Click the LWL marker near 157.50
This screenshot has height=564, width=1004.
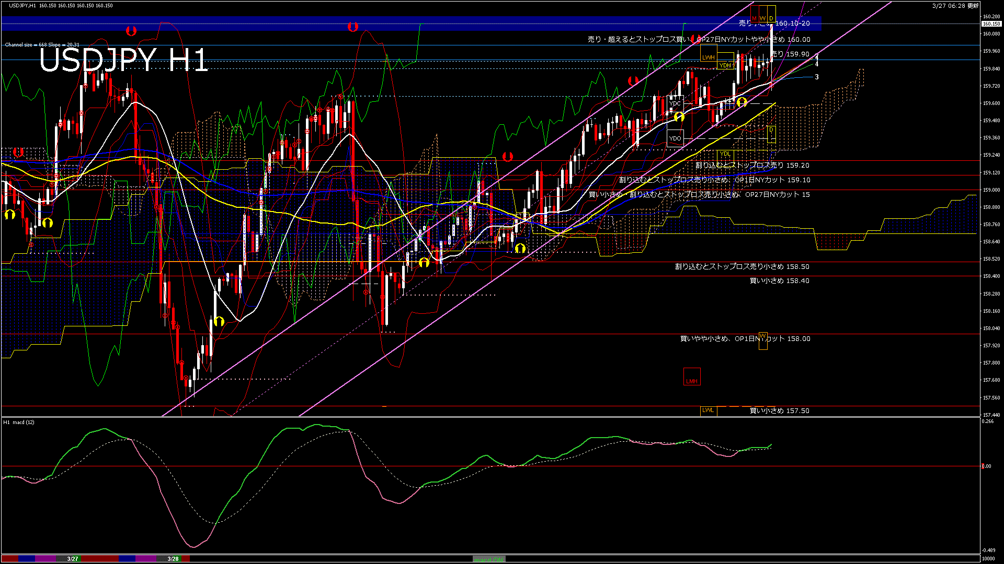[708, 410]
